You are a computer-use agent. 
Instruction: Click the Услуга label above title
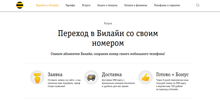[108, 23]
